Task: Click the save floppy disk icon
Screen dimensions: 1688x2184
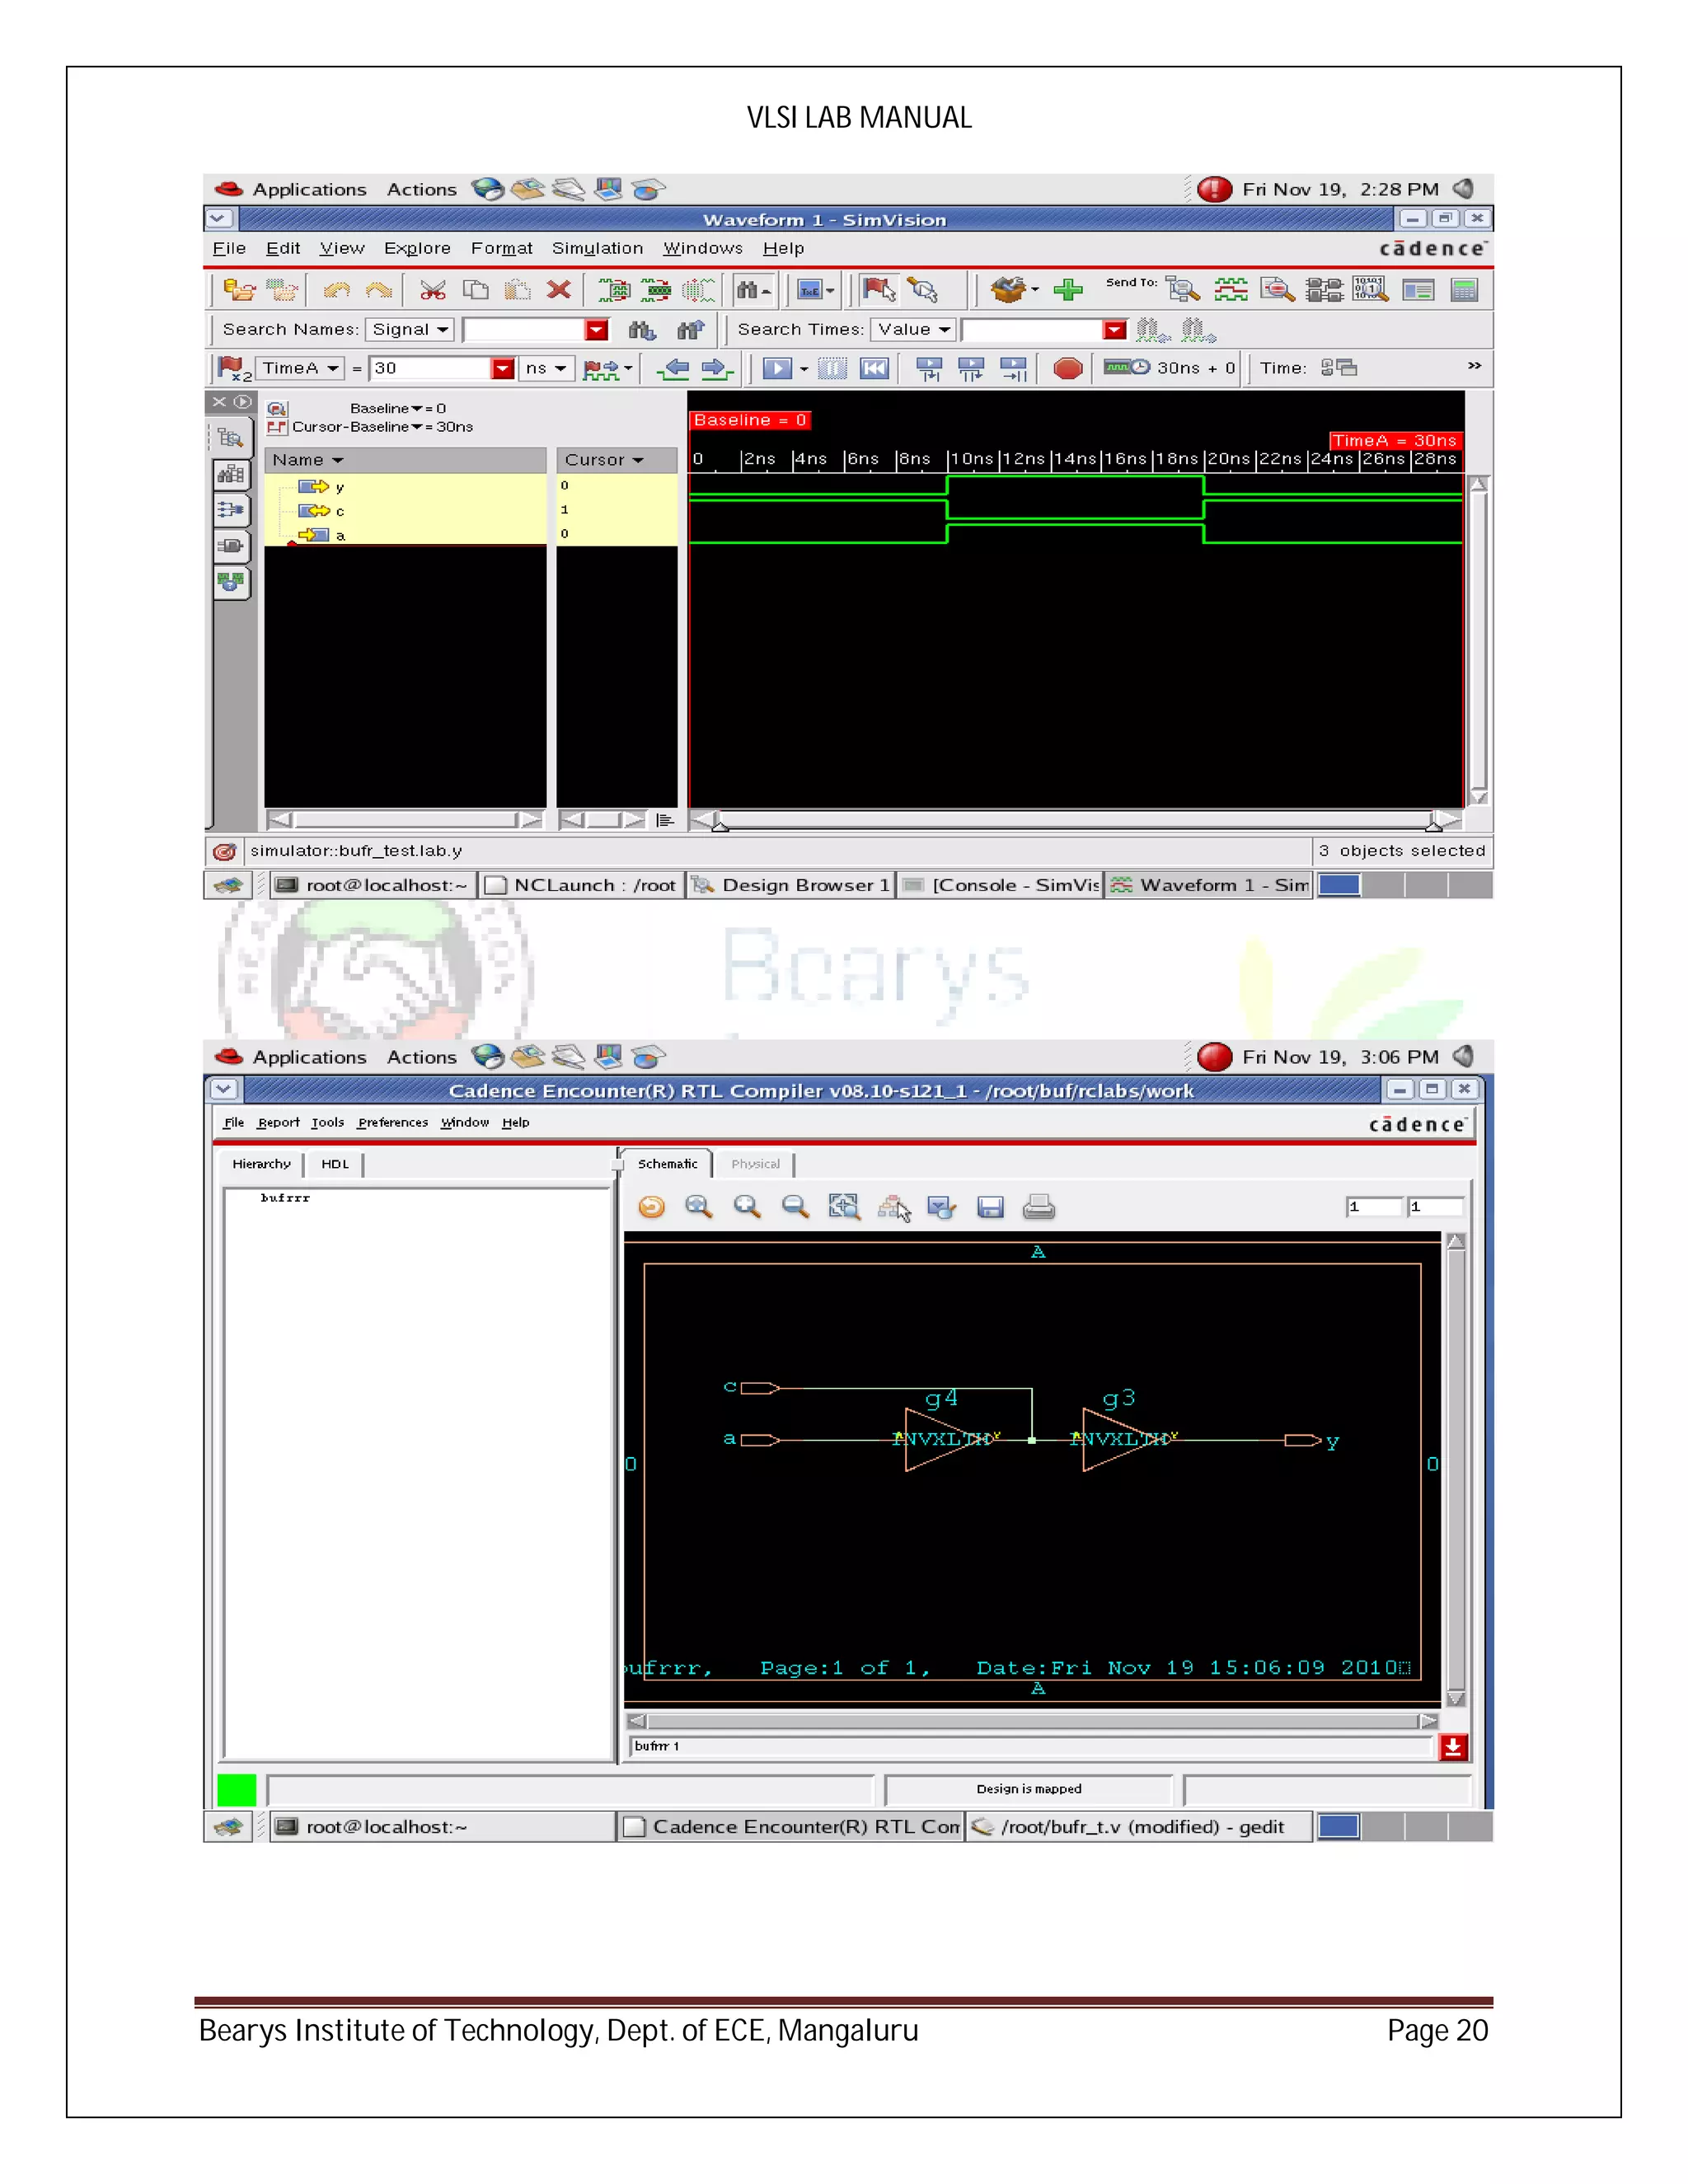Action: click(990, 1207)
